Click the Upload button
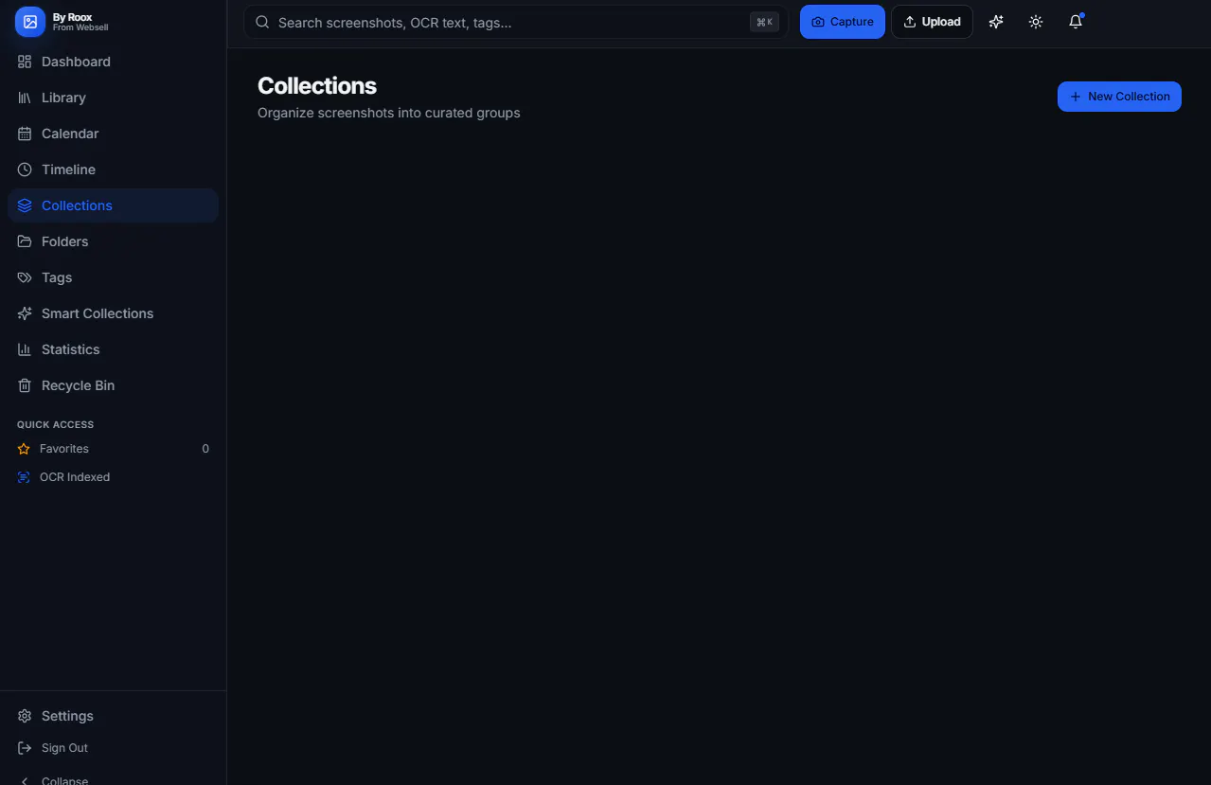The image size is (1211, 785). point(932,22)
